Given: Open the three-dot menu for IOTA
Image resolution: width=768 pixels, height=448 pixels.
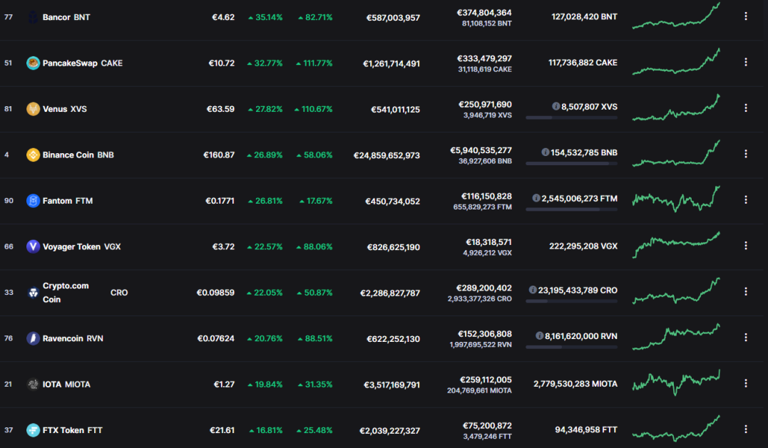Looking at the screenshot, I should coord(745,383).
